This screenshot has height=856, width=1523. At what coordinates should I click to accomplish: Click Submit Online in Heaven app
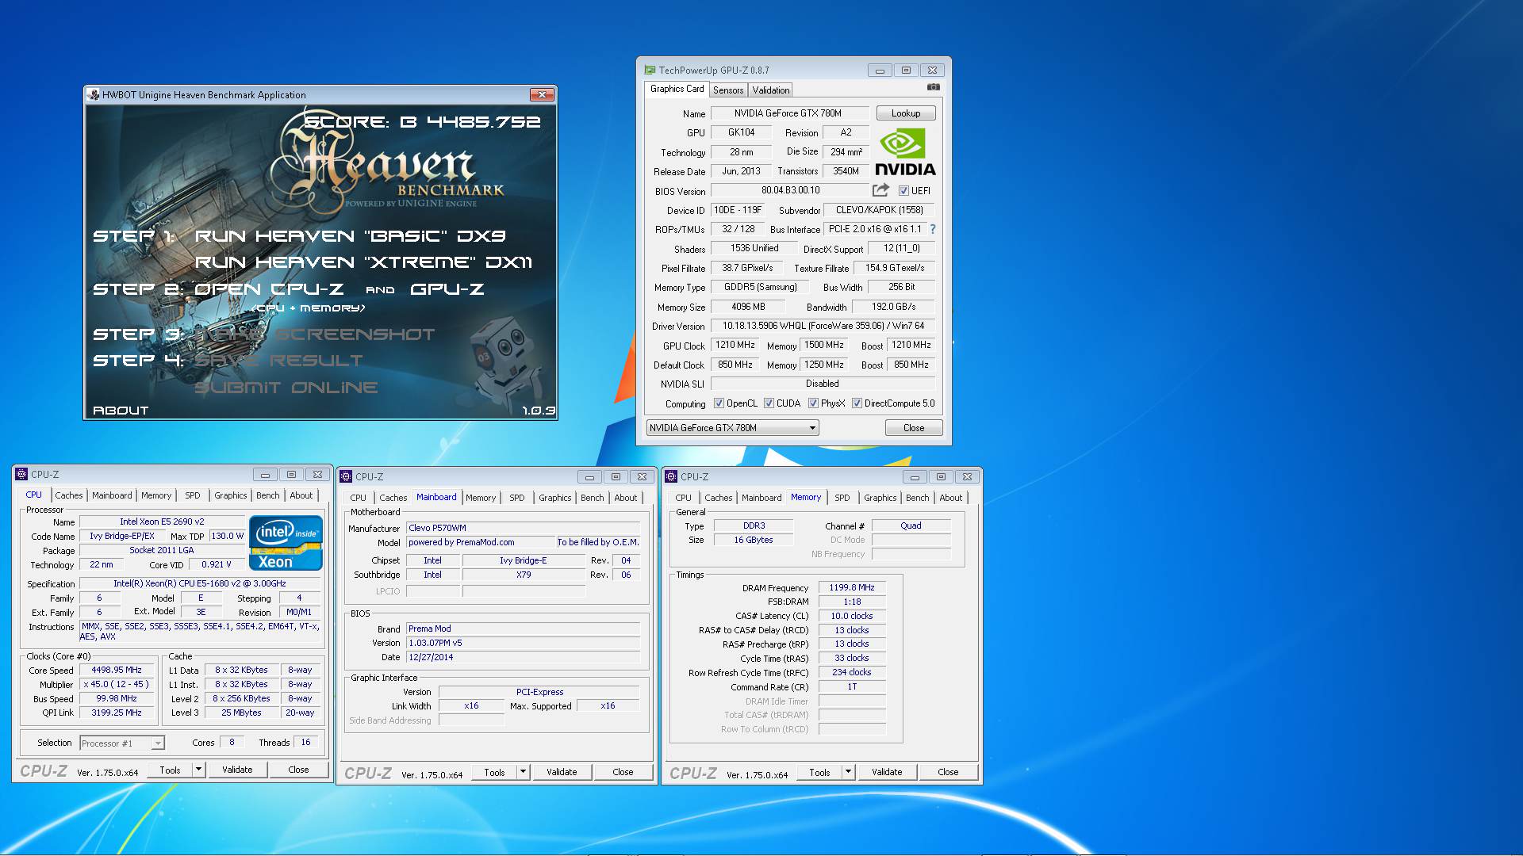tap(286, 388)
